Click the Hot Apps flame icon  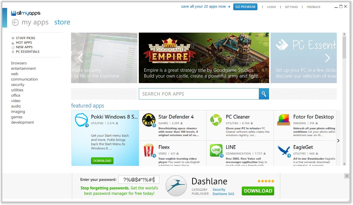(x=13, y=43)
